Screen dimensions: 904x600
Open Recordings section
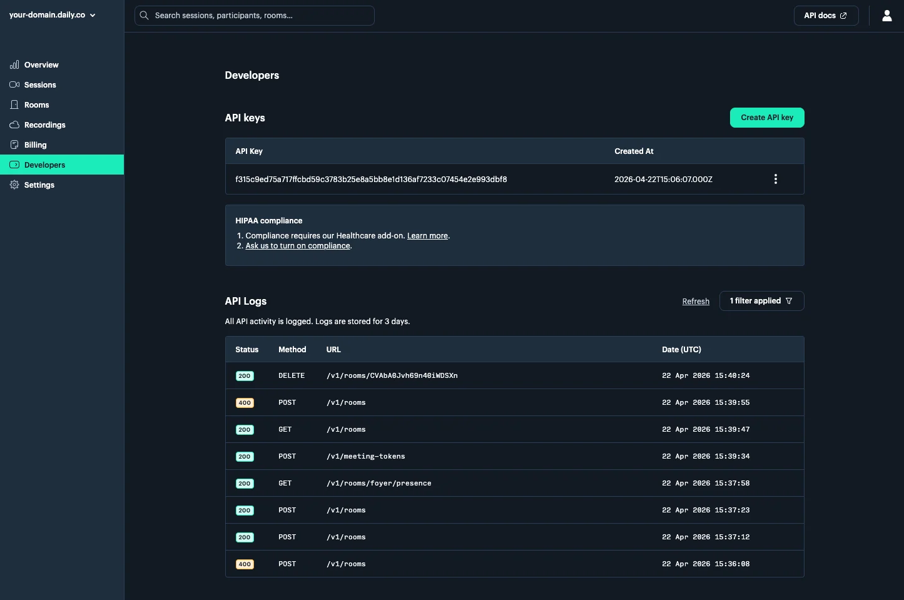tap(62, 125)
